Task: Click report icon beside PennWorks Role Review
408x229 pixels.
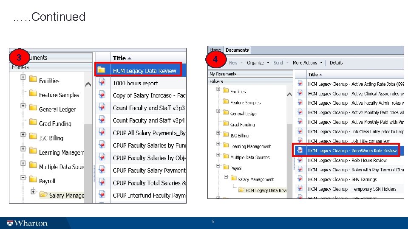Action: pos(300,150)
